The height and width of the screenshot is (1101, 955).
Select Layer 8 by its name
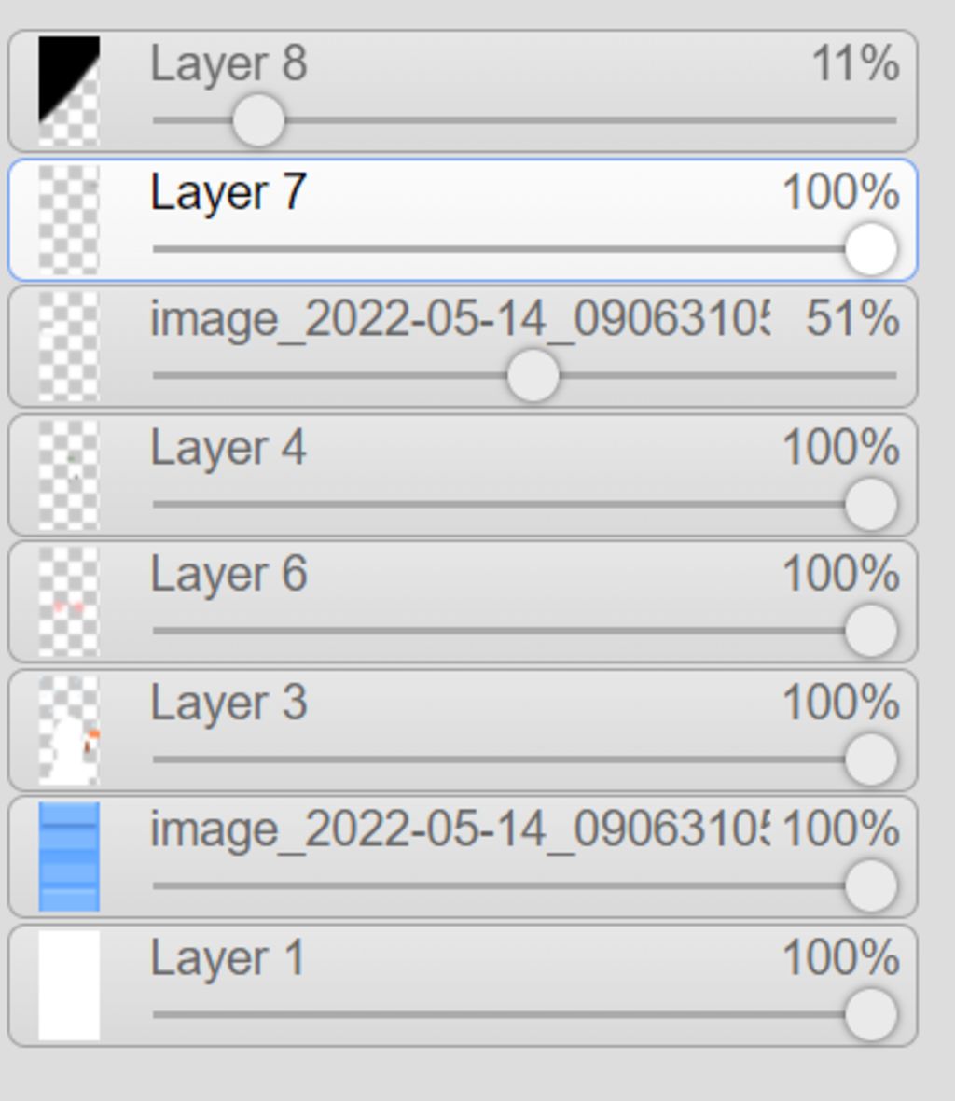228,63
